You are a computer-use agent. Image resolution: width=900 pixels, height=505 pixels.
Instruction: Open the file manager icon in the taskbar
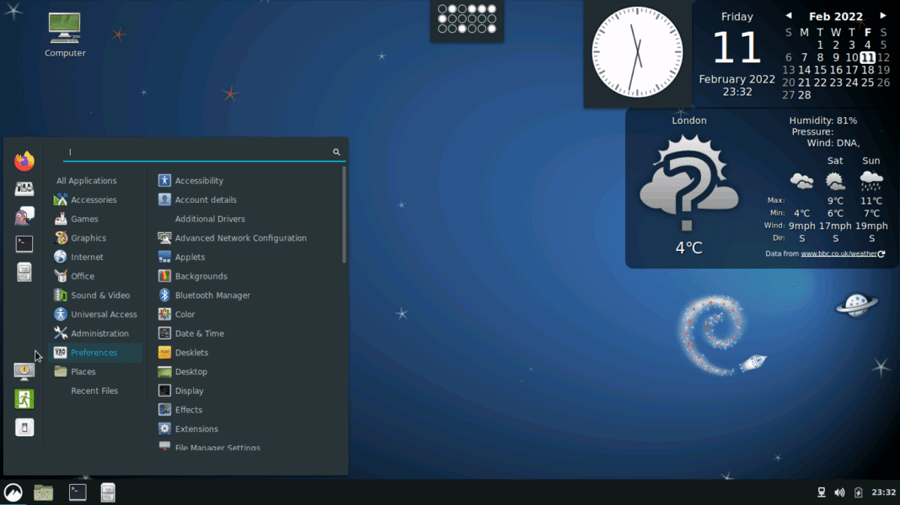pos(43,492)
